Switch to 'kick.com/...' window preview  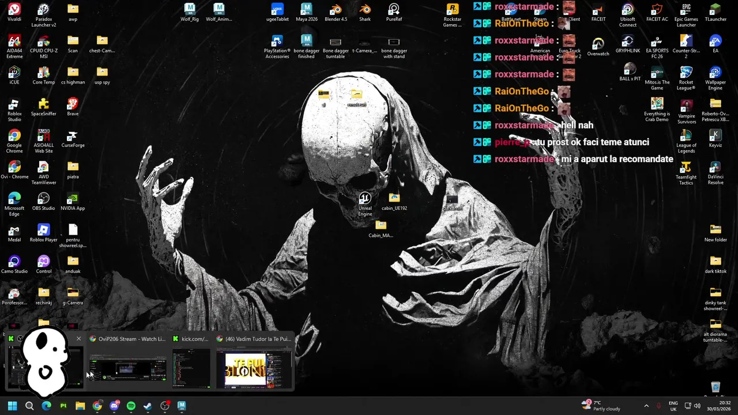point(191,361)
